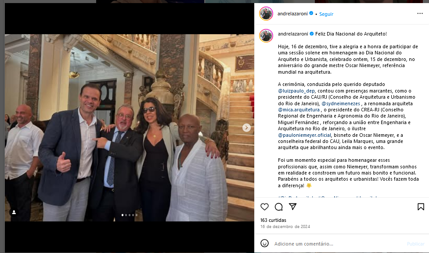Open @pauloniemeyer.oficial profile mention
Screen dimensions: 429x253
pyautogui.click(x=304, y=135)
